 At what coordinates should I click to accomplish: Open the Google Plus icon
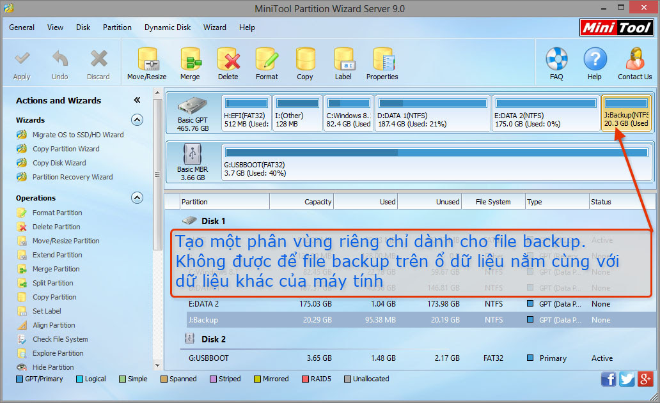[x=645, y=379]
